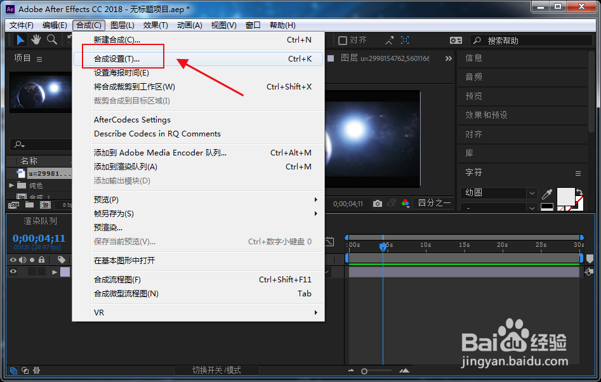Open the Project panel menu icon
Screen dimensions: 601x382
(x=39, y=59)
